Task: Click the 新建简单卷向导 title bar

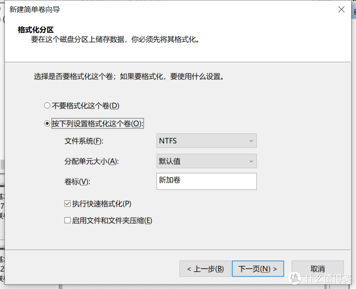Action: click(159, 10)
